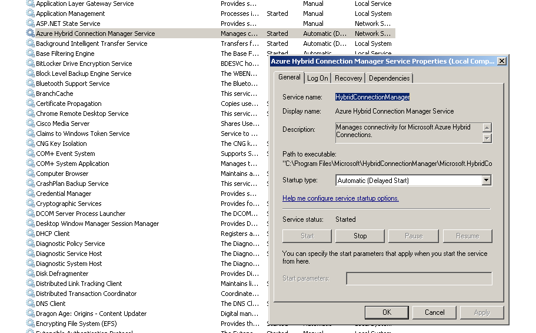Close the service Properties dialog
Image resolution: width=536 pixels, height=333 pixels.
501,61
